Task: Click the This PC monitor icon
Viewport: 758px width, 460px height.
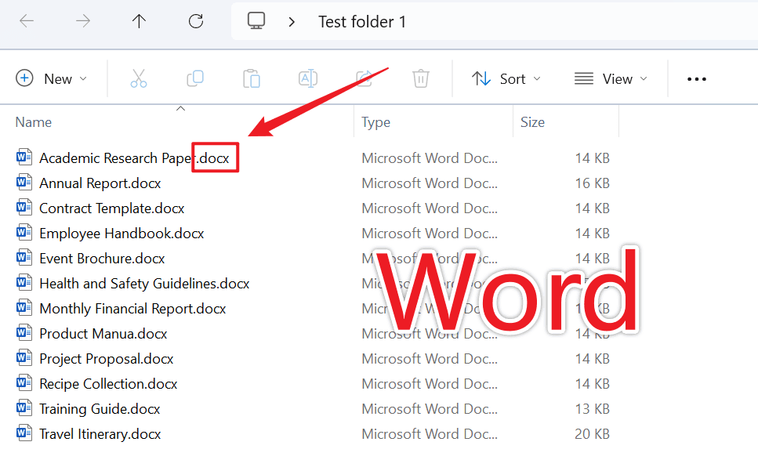Action: [256, 21]
